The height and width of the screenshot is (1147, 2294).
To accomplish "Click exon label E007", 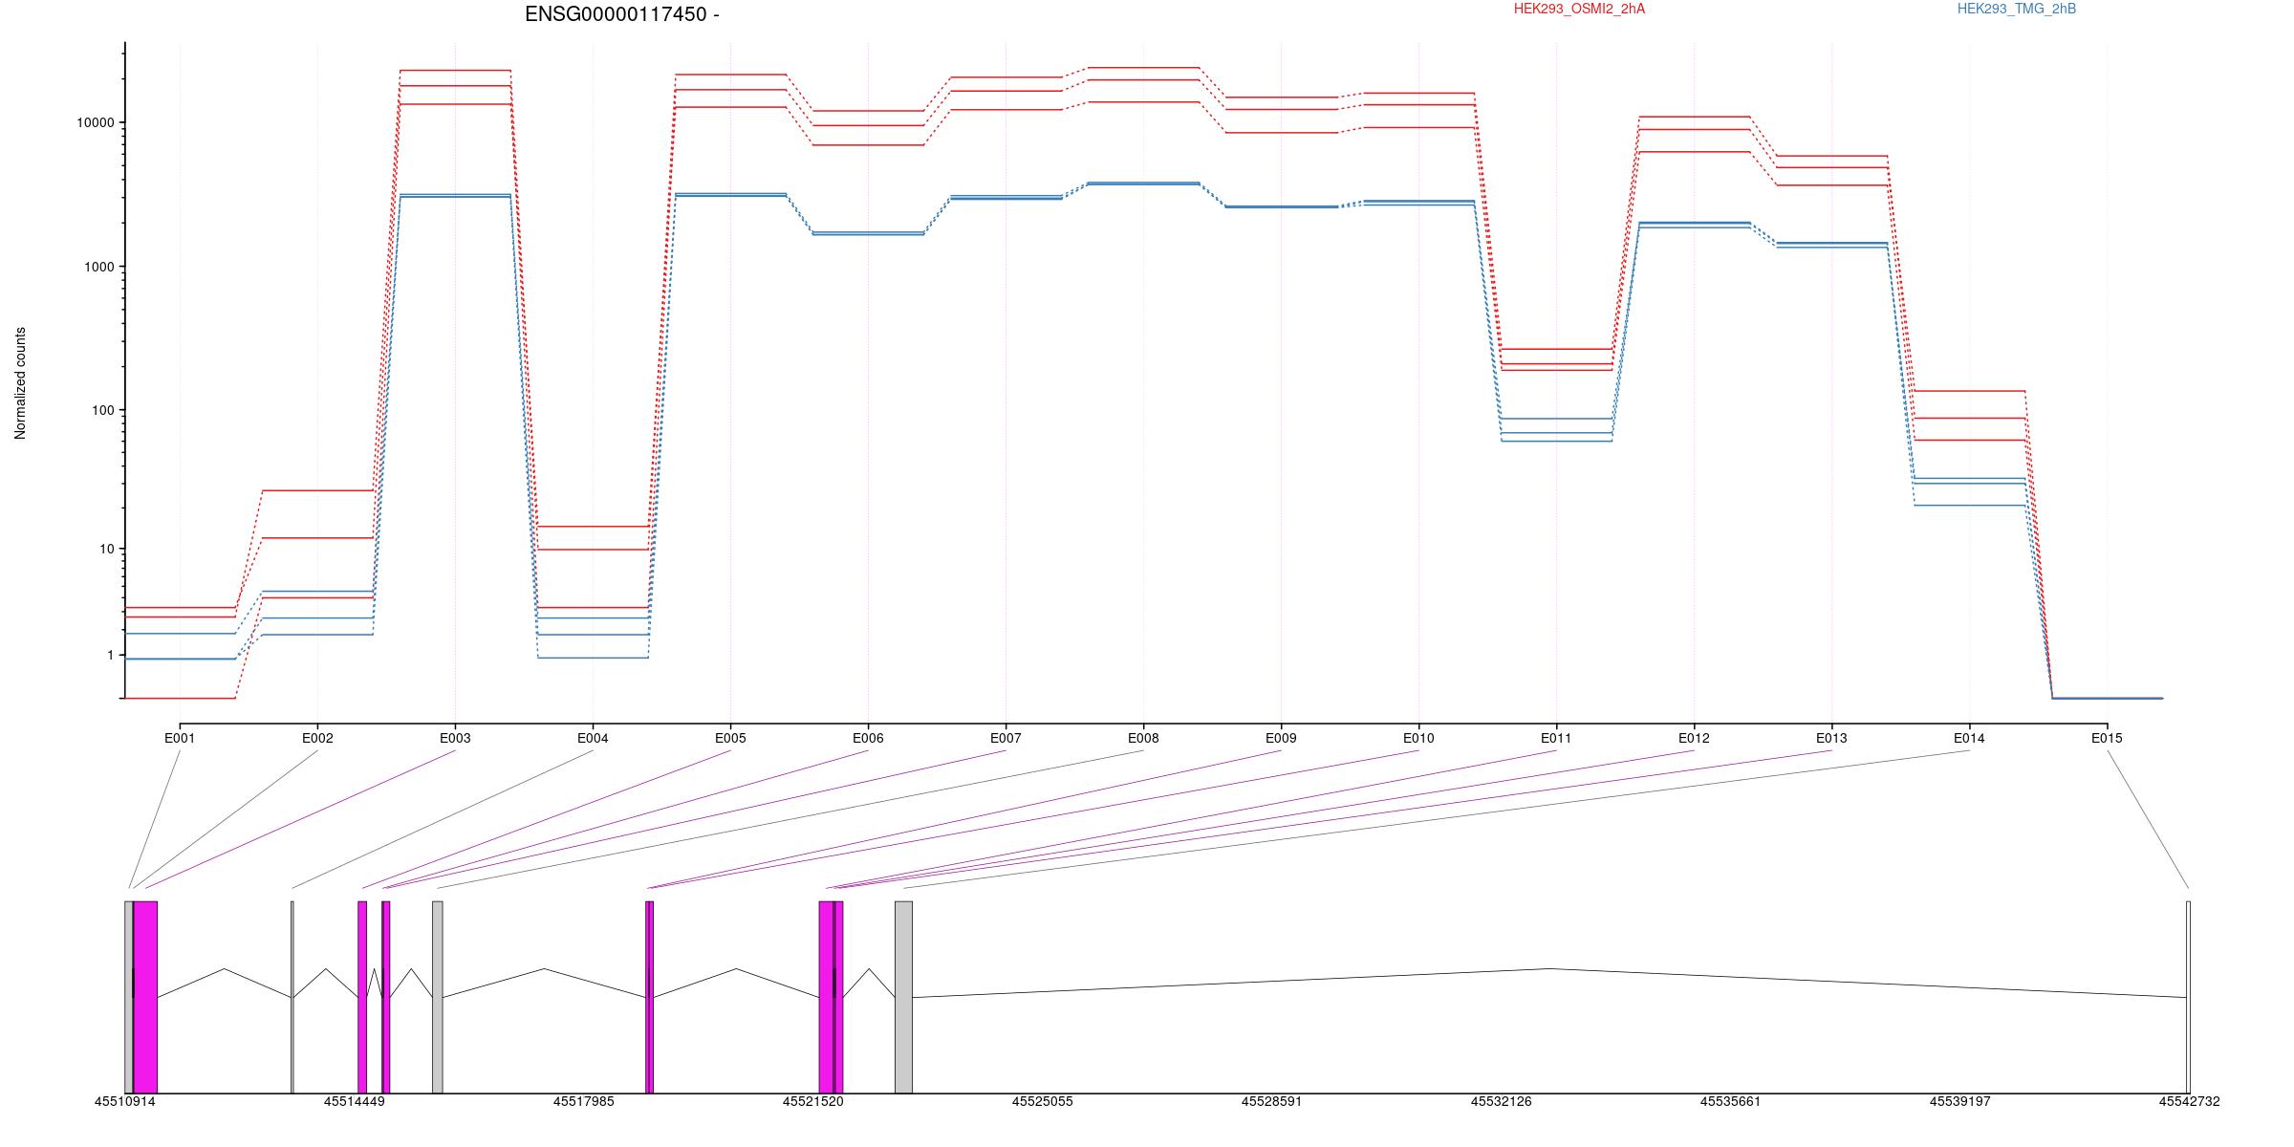I will (1006, 738).
